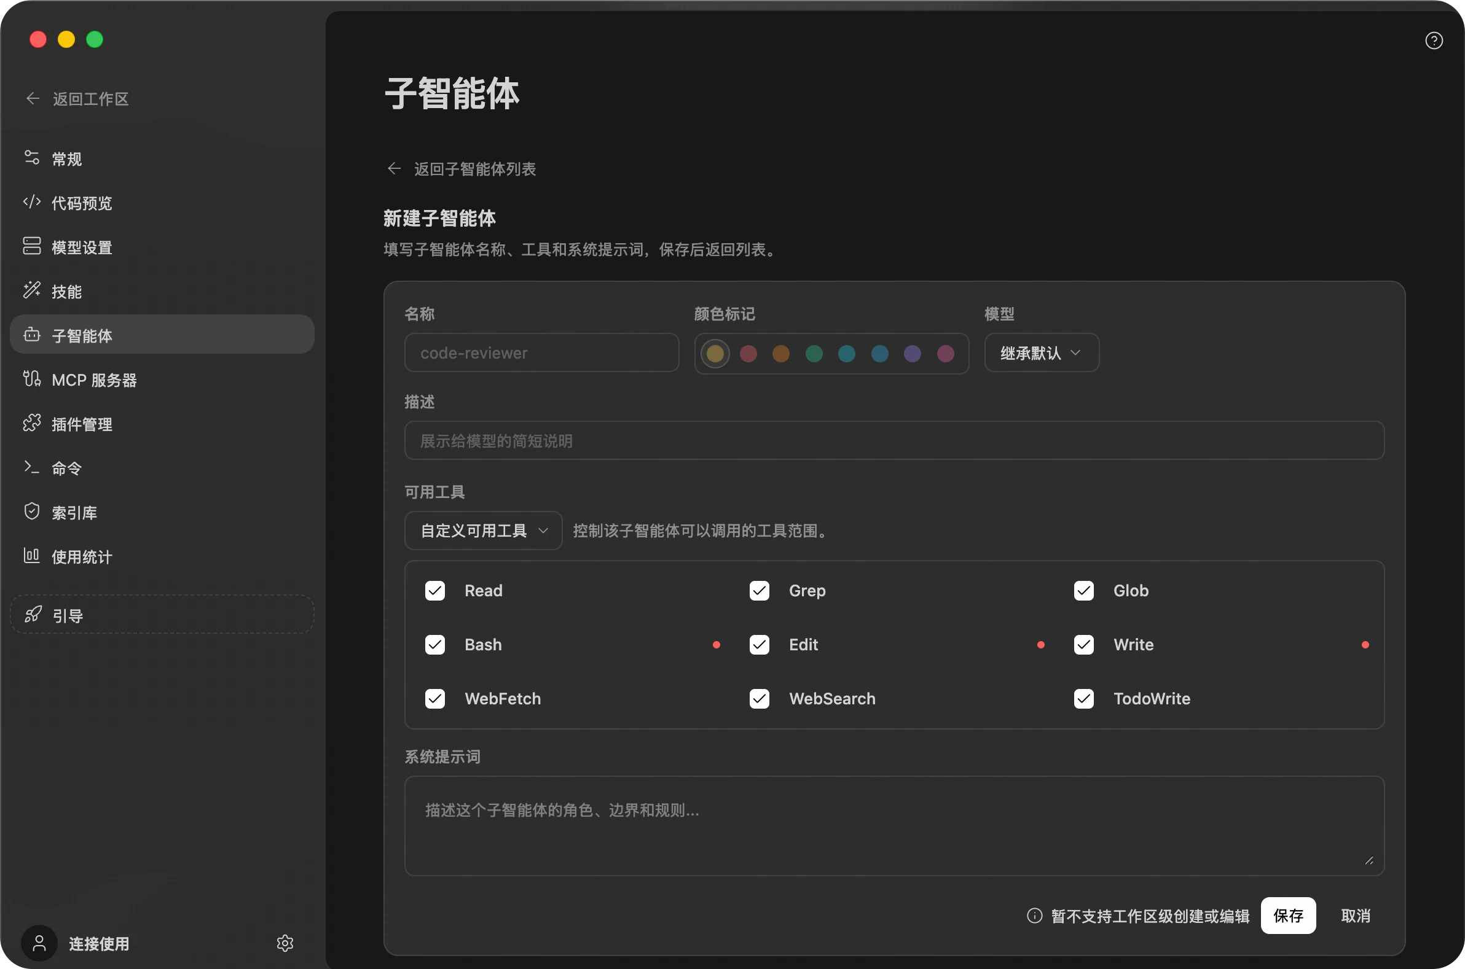
Task: Open the 引导 onboarding button
Action: point(162,614)
